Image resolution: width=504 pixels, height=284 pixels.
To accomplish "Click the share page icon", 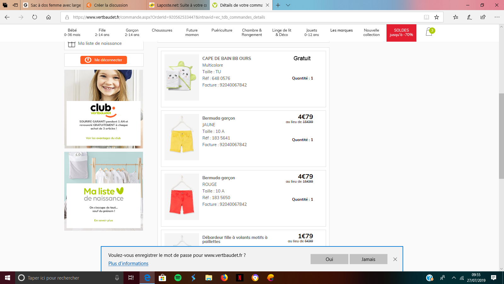I will coord(483,17).
